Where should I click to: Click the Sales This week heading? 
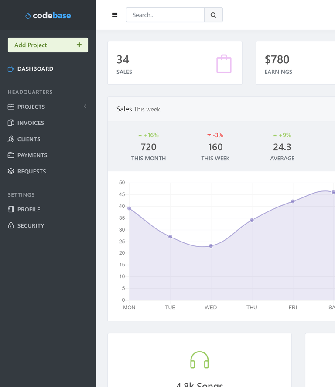pyautogui.click(x=138, y=109)
